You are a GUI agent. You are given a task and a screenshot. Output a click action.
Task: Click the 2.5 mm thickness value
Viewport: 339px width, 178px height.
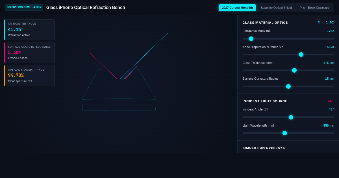(329, 63)
